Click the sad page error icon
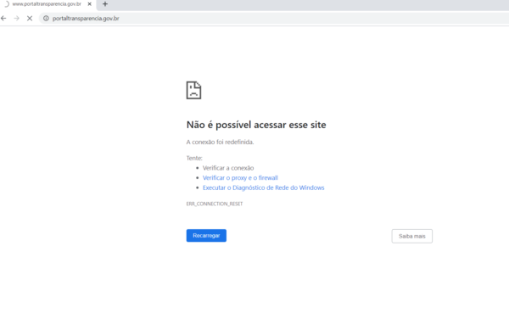The height and width of the screenshot is (330, 509). (x=193, y=90)
